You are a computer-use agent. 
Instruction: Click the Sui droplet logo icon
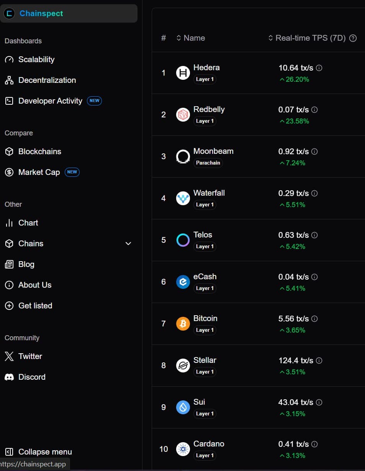point(183,407)
